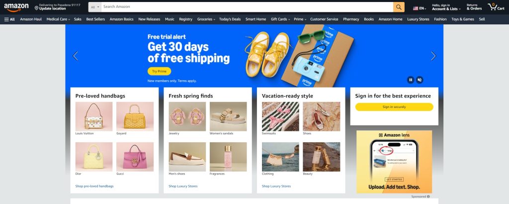Go to previous banner slide arrow
The width and height of the screenshot is (509, 204).
point(76,56)
